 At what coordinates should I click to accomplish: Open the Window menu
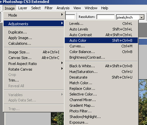click(91, 8)
